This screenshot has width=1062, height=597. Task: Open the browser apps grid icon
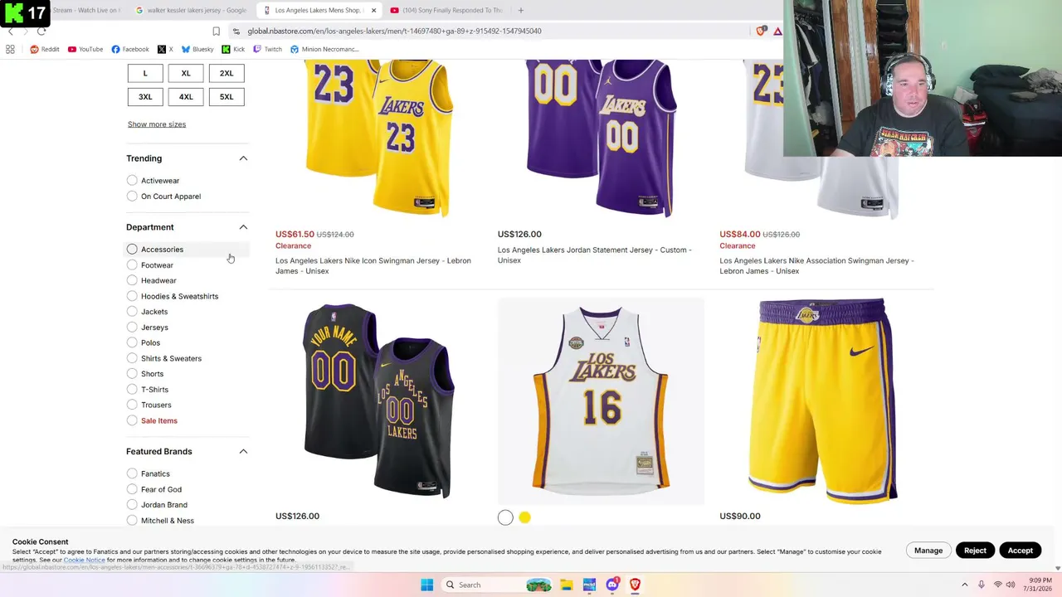[10, 50]
